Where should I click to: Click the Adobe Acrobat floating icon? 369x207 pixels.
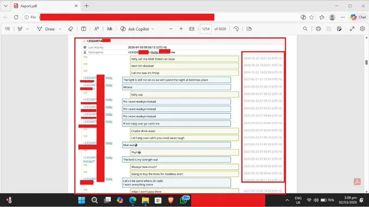pyautogui.click(x=357, y=182)
